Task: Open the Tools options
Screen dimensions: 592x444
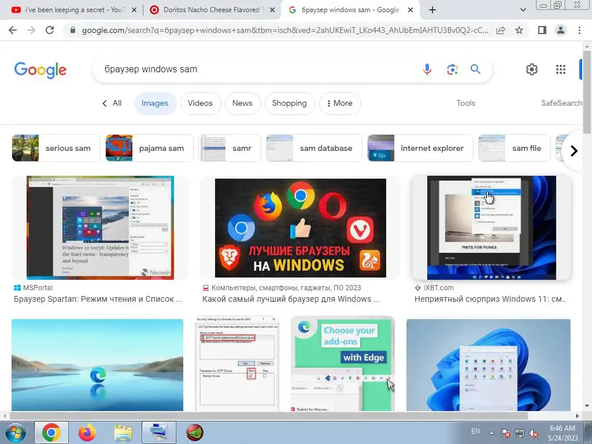Action: pos(465,103)
